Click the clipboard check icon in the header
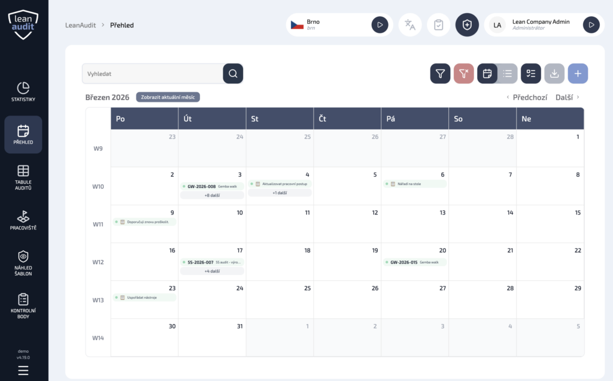This screenshot has height=381, width=613. click(438, 25)
